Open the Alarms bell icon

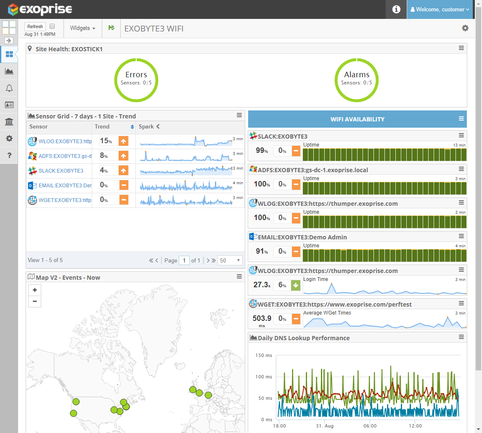(x=9, y=88)
